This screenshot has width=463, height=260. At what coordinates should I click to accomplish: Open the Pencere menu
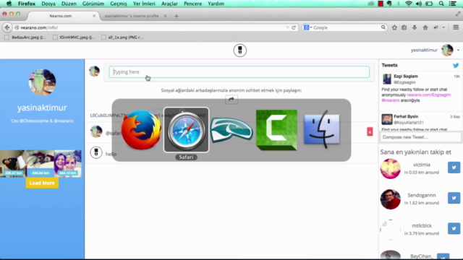(193, 4)
